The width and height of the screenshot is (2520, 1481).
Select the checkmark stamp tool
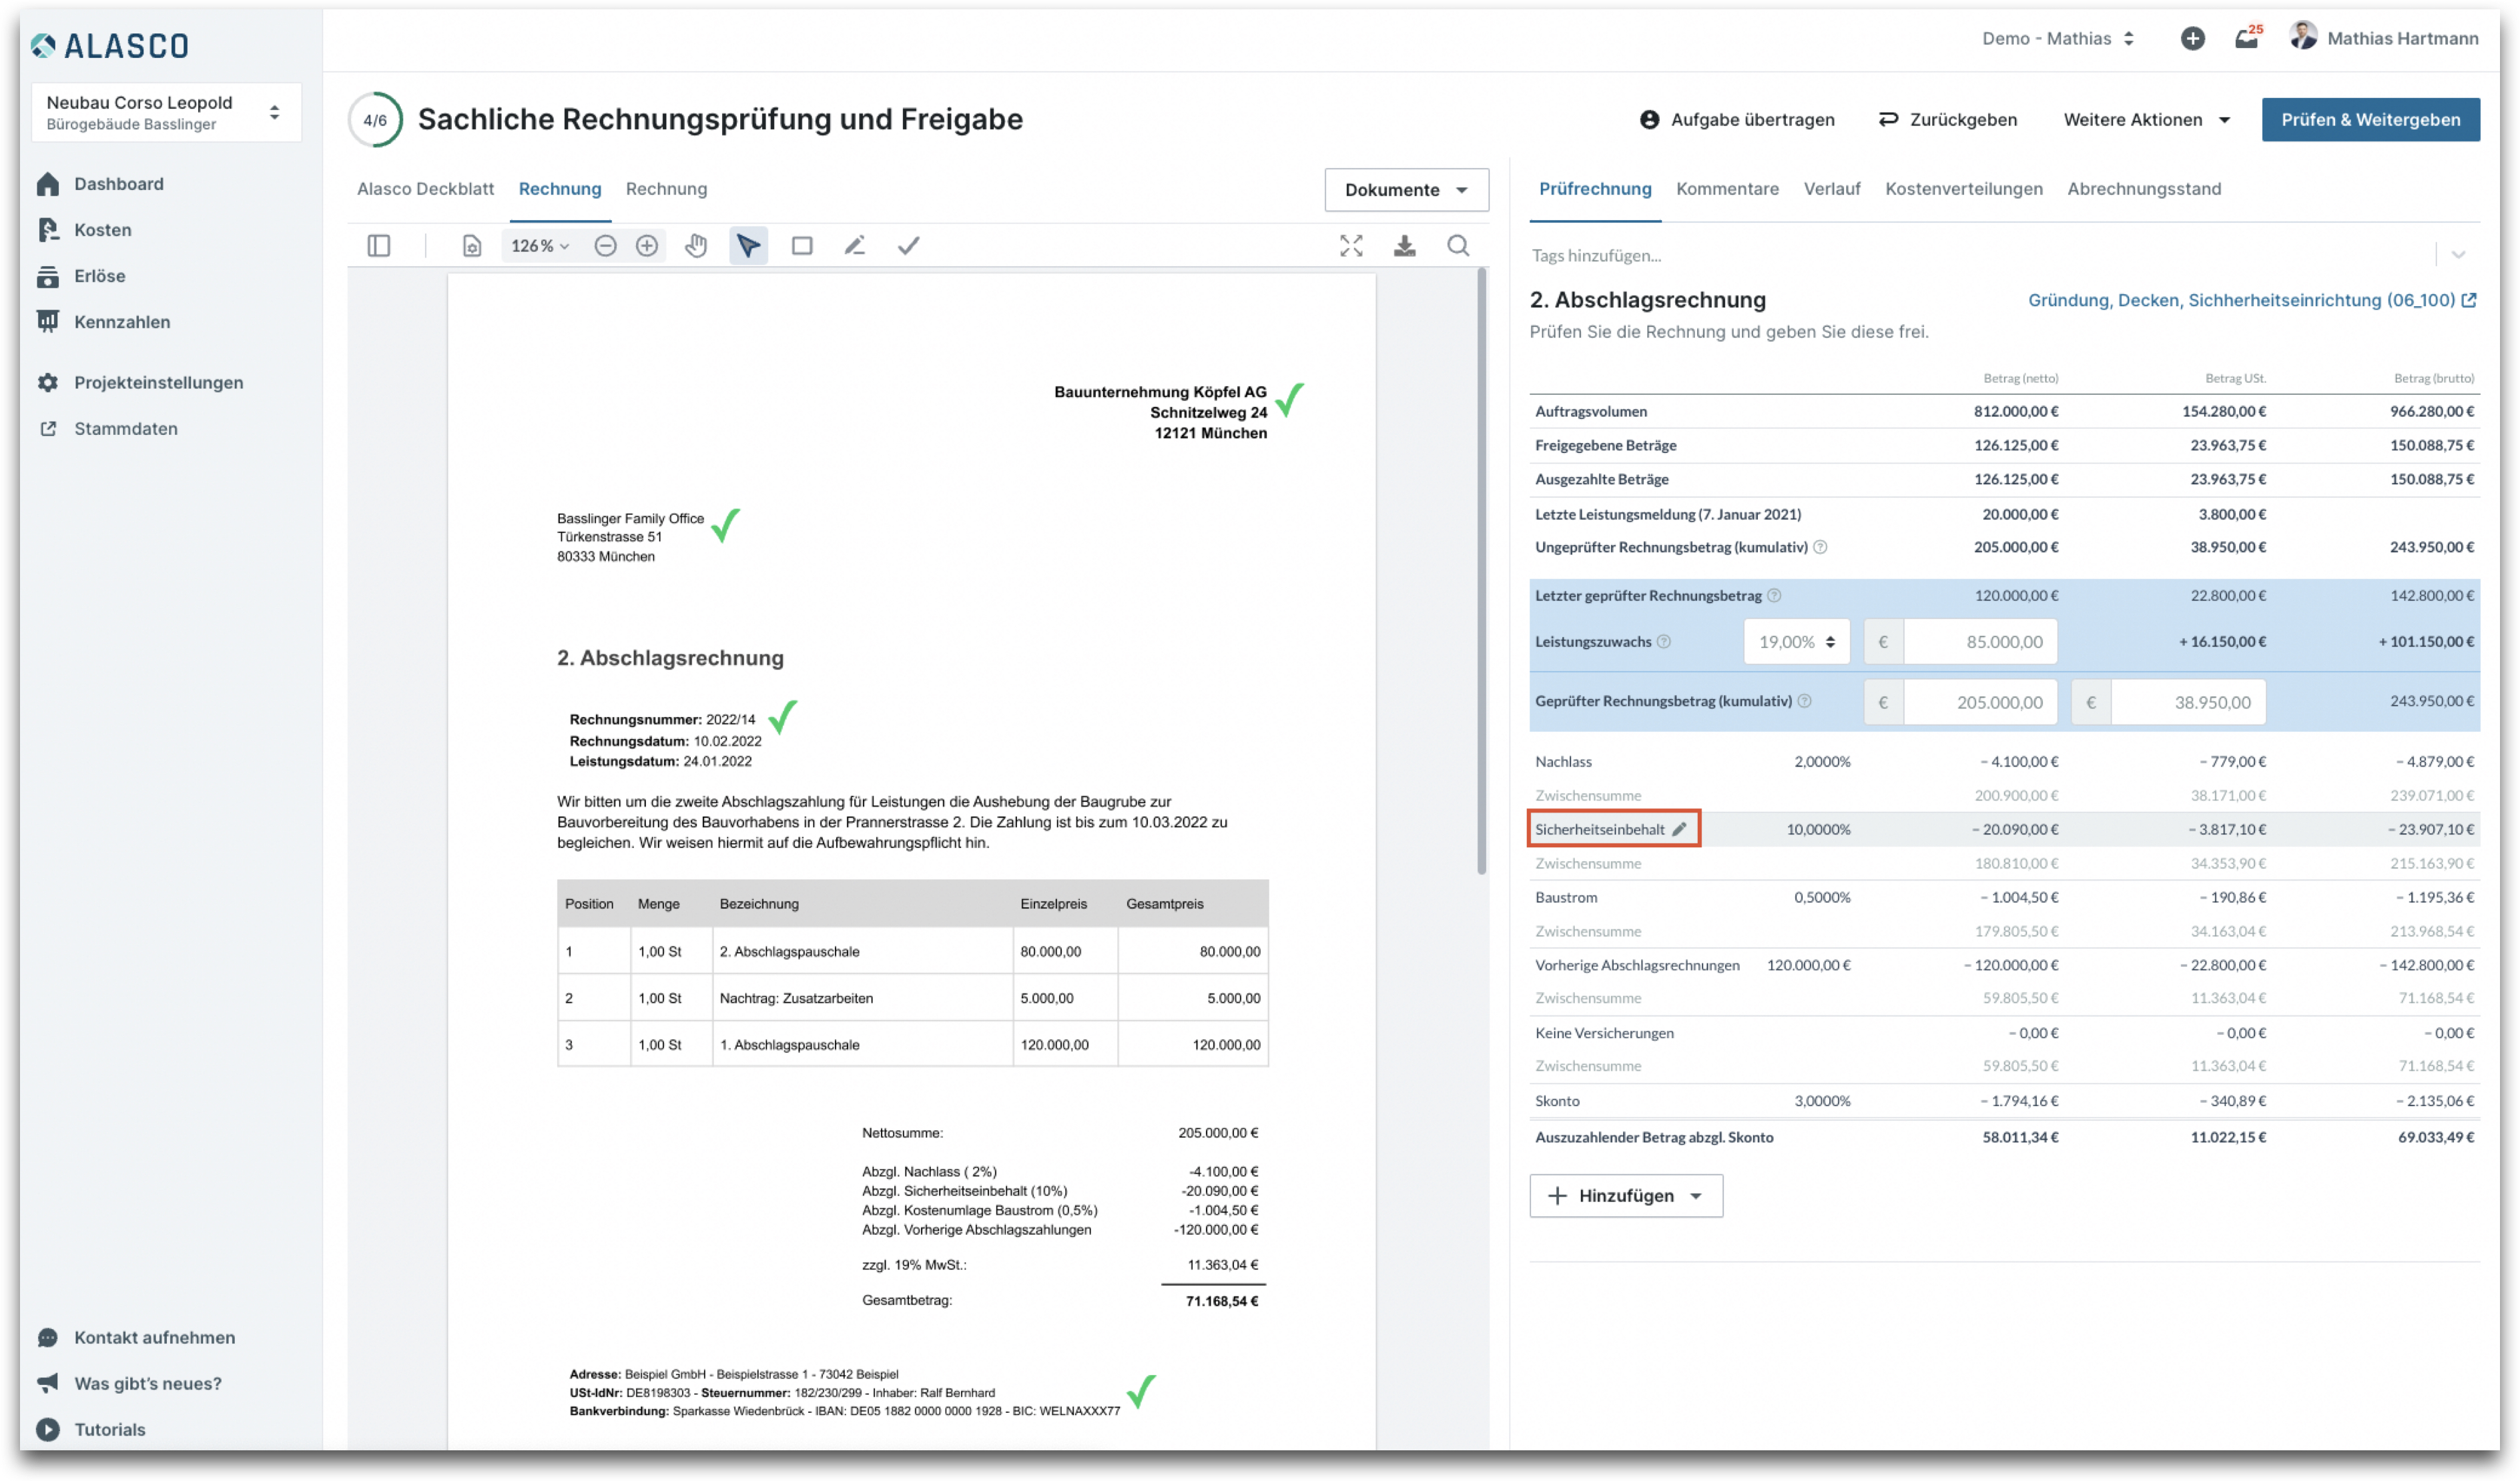(x=908, y=246)
